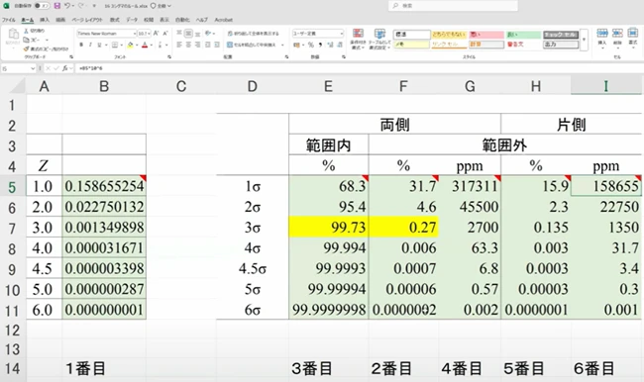This screenshot has height=382, width=644.
Task: Click the Increase Indent icon
Action: click(x=217, y=45)
